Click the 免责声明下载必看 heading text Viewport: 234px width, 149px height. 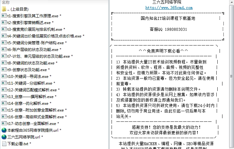coord(163,51)
